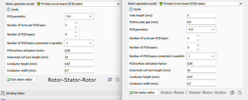
Task: Decrease turns per PCB layer in left panel
Action: coord(76,27)
